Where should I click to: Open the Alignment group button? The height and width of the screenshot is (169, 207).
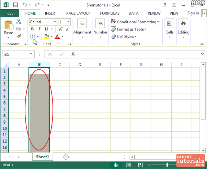[82, 29]
